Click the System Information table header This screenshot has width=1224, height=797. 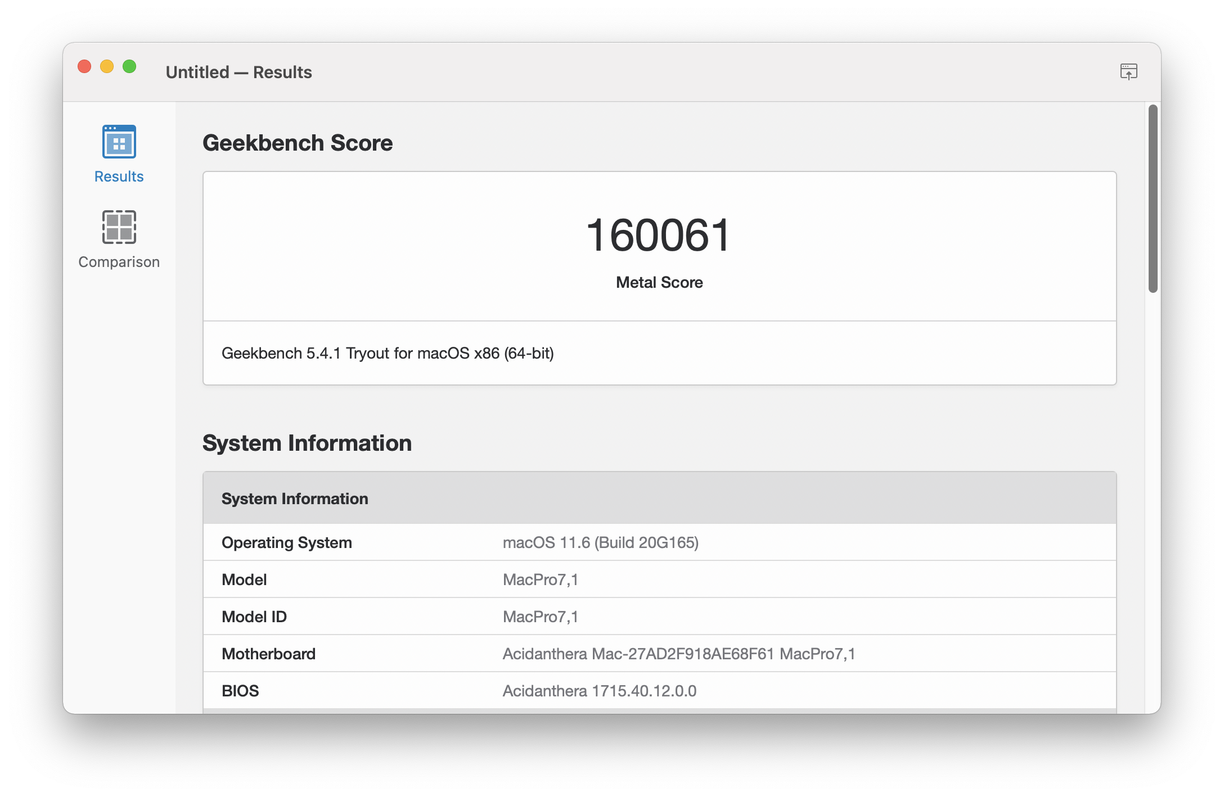point(295,499)
